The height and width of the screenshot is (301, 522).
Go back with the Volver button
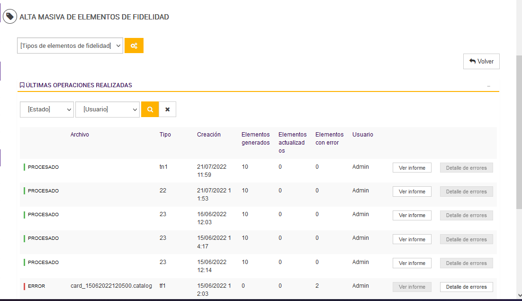(x=481, y=61)
